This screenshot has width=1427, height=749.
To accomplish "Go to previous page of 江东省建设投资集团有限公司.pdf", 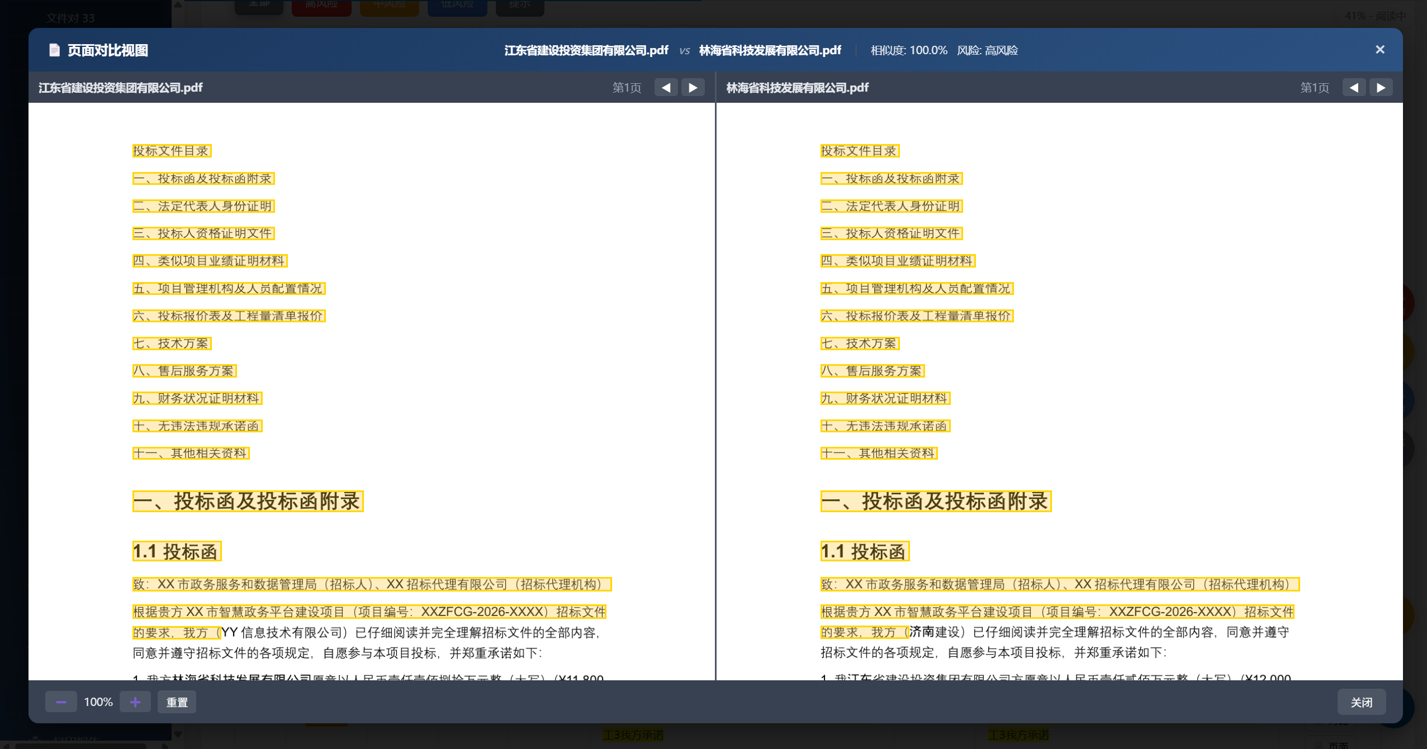I will 666,87.
